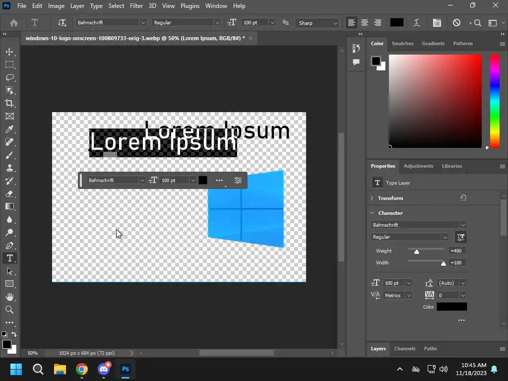Select the Blur tool
The image size is (508, 381).
[9, 219]
